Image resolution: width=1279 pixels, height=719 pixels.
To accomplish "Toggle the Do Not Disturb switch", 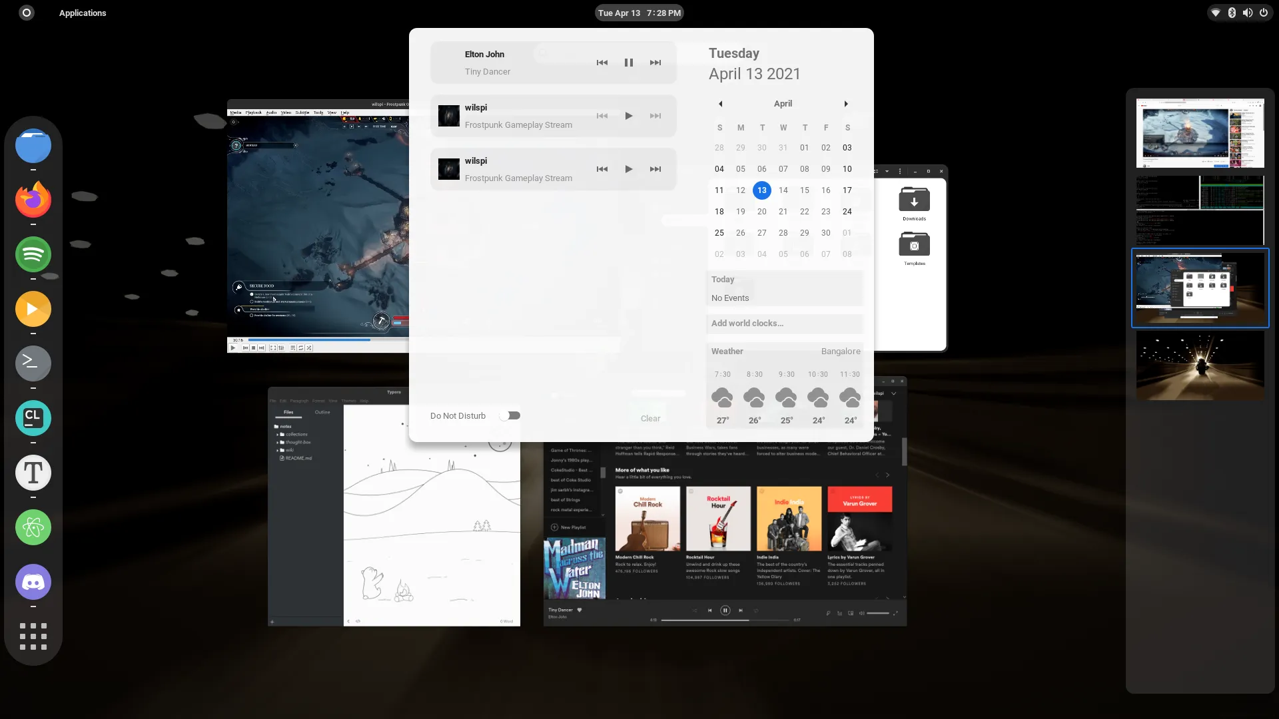I will click(510, 415).
